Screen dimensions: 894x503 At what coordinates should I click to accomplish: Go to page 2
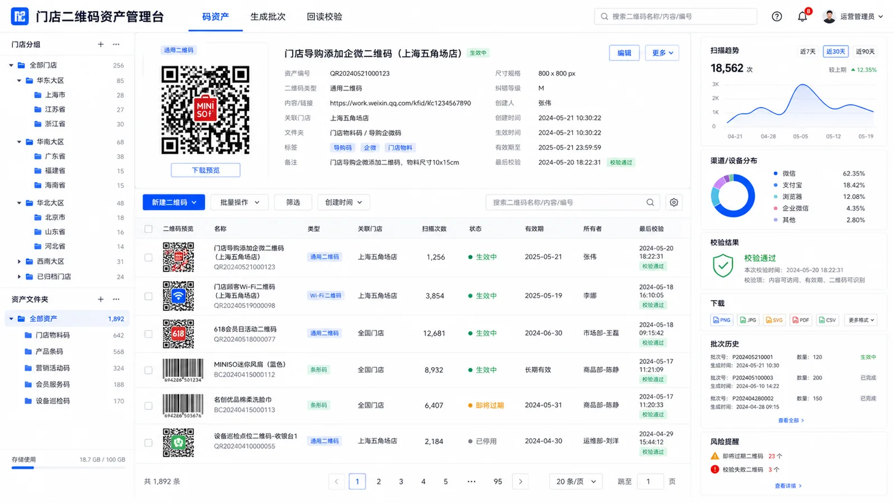(x=379, y=481)
